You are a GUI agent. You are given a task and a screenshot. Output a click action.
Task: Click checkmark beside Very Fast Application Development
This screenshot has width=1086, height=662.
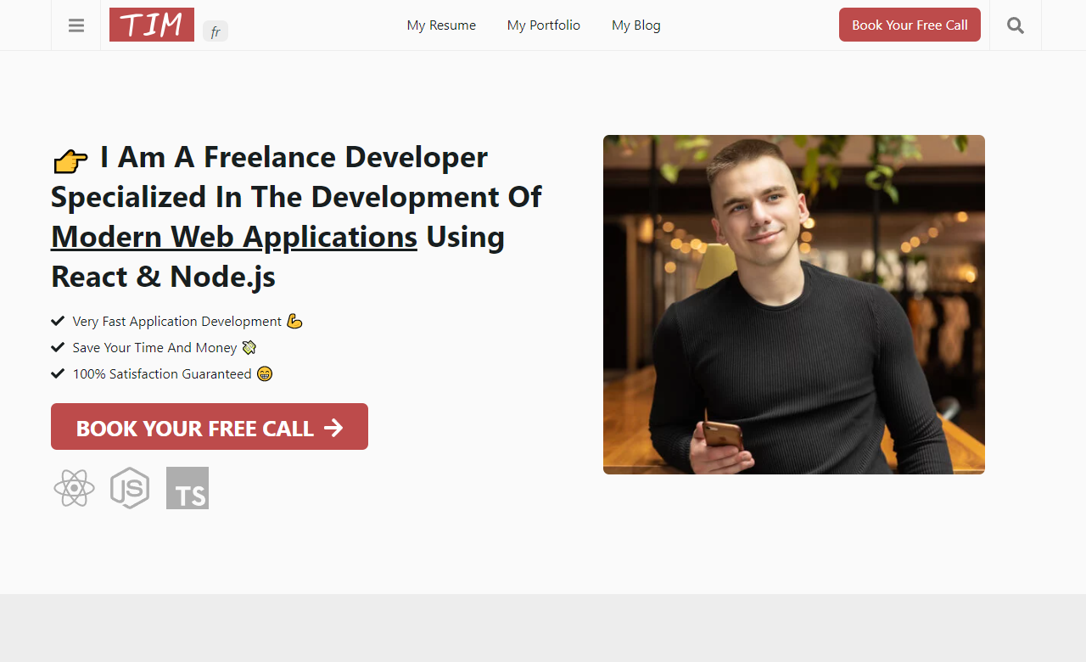point(58,321)
